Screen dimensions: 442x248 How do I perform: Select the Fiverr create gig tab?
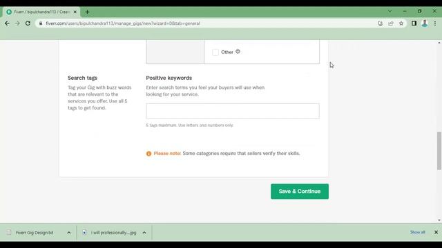click(41, 12)
